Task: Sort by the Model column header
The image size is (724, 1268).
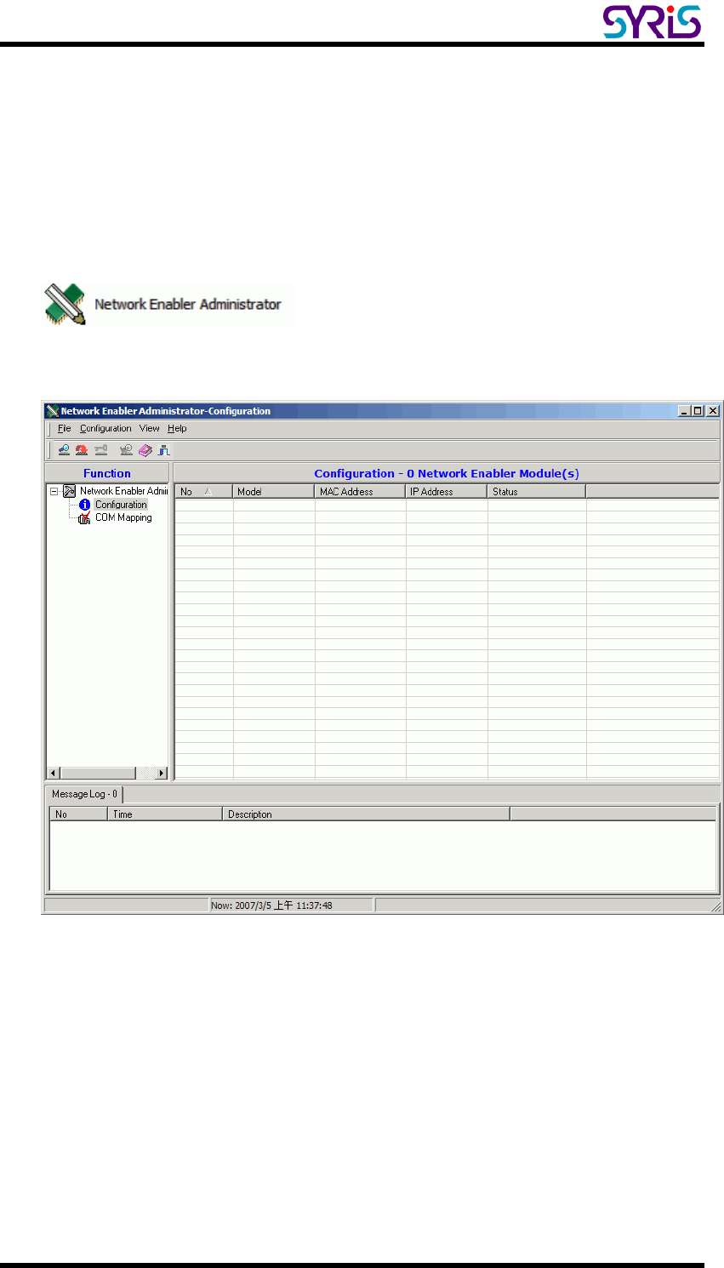Action: pyautogui.click(x=274, y=492)
